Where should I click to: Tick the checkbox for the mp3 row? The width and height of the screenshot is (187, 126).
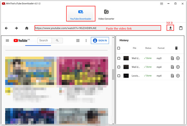[119, 58]
